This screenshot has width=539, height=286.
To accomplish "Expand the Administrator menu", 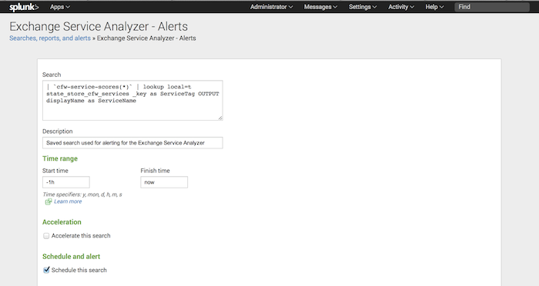I will [x=271, y=7].
